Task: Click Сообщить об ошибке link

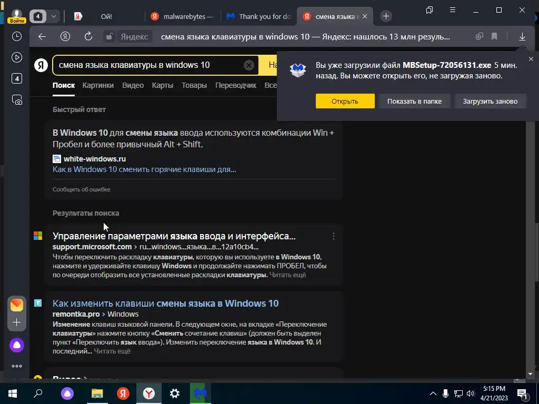Action: 82,189
